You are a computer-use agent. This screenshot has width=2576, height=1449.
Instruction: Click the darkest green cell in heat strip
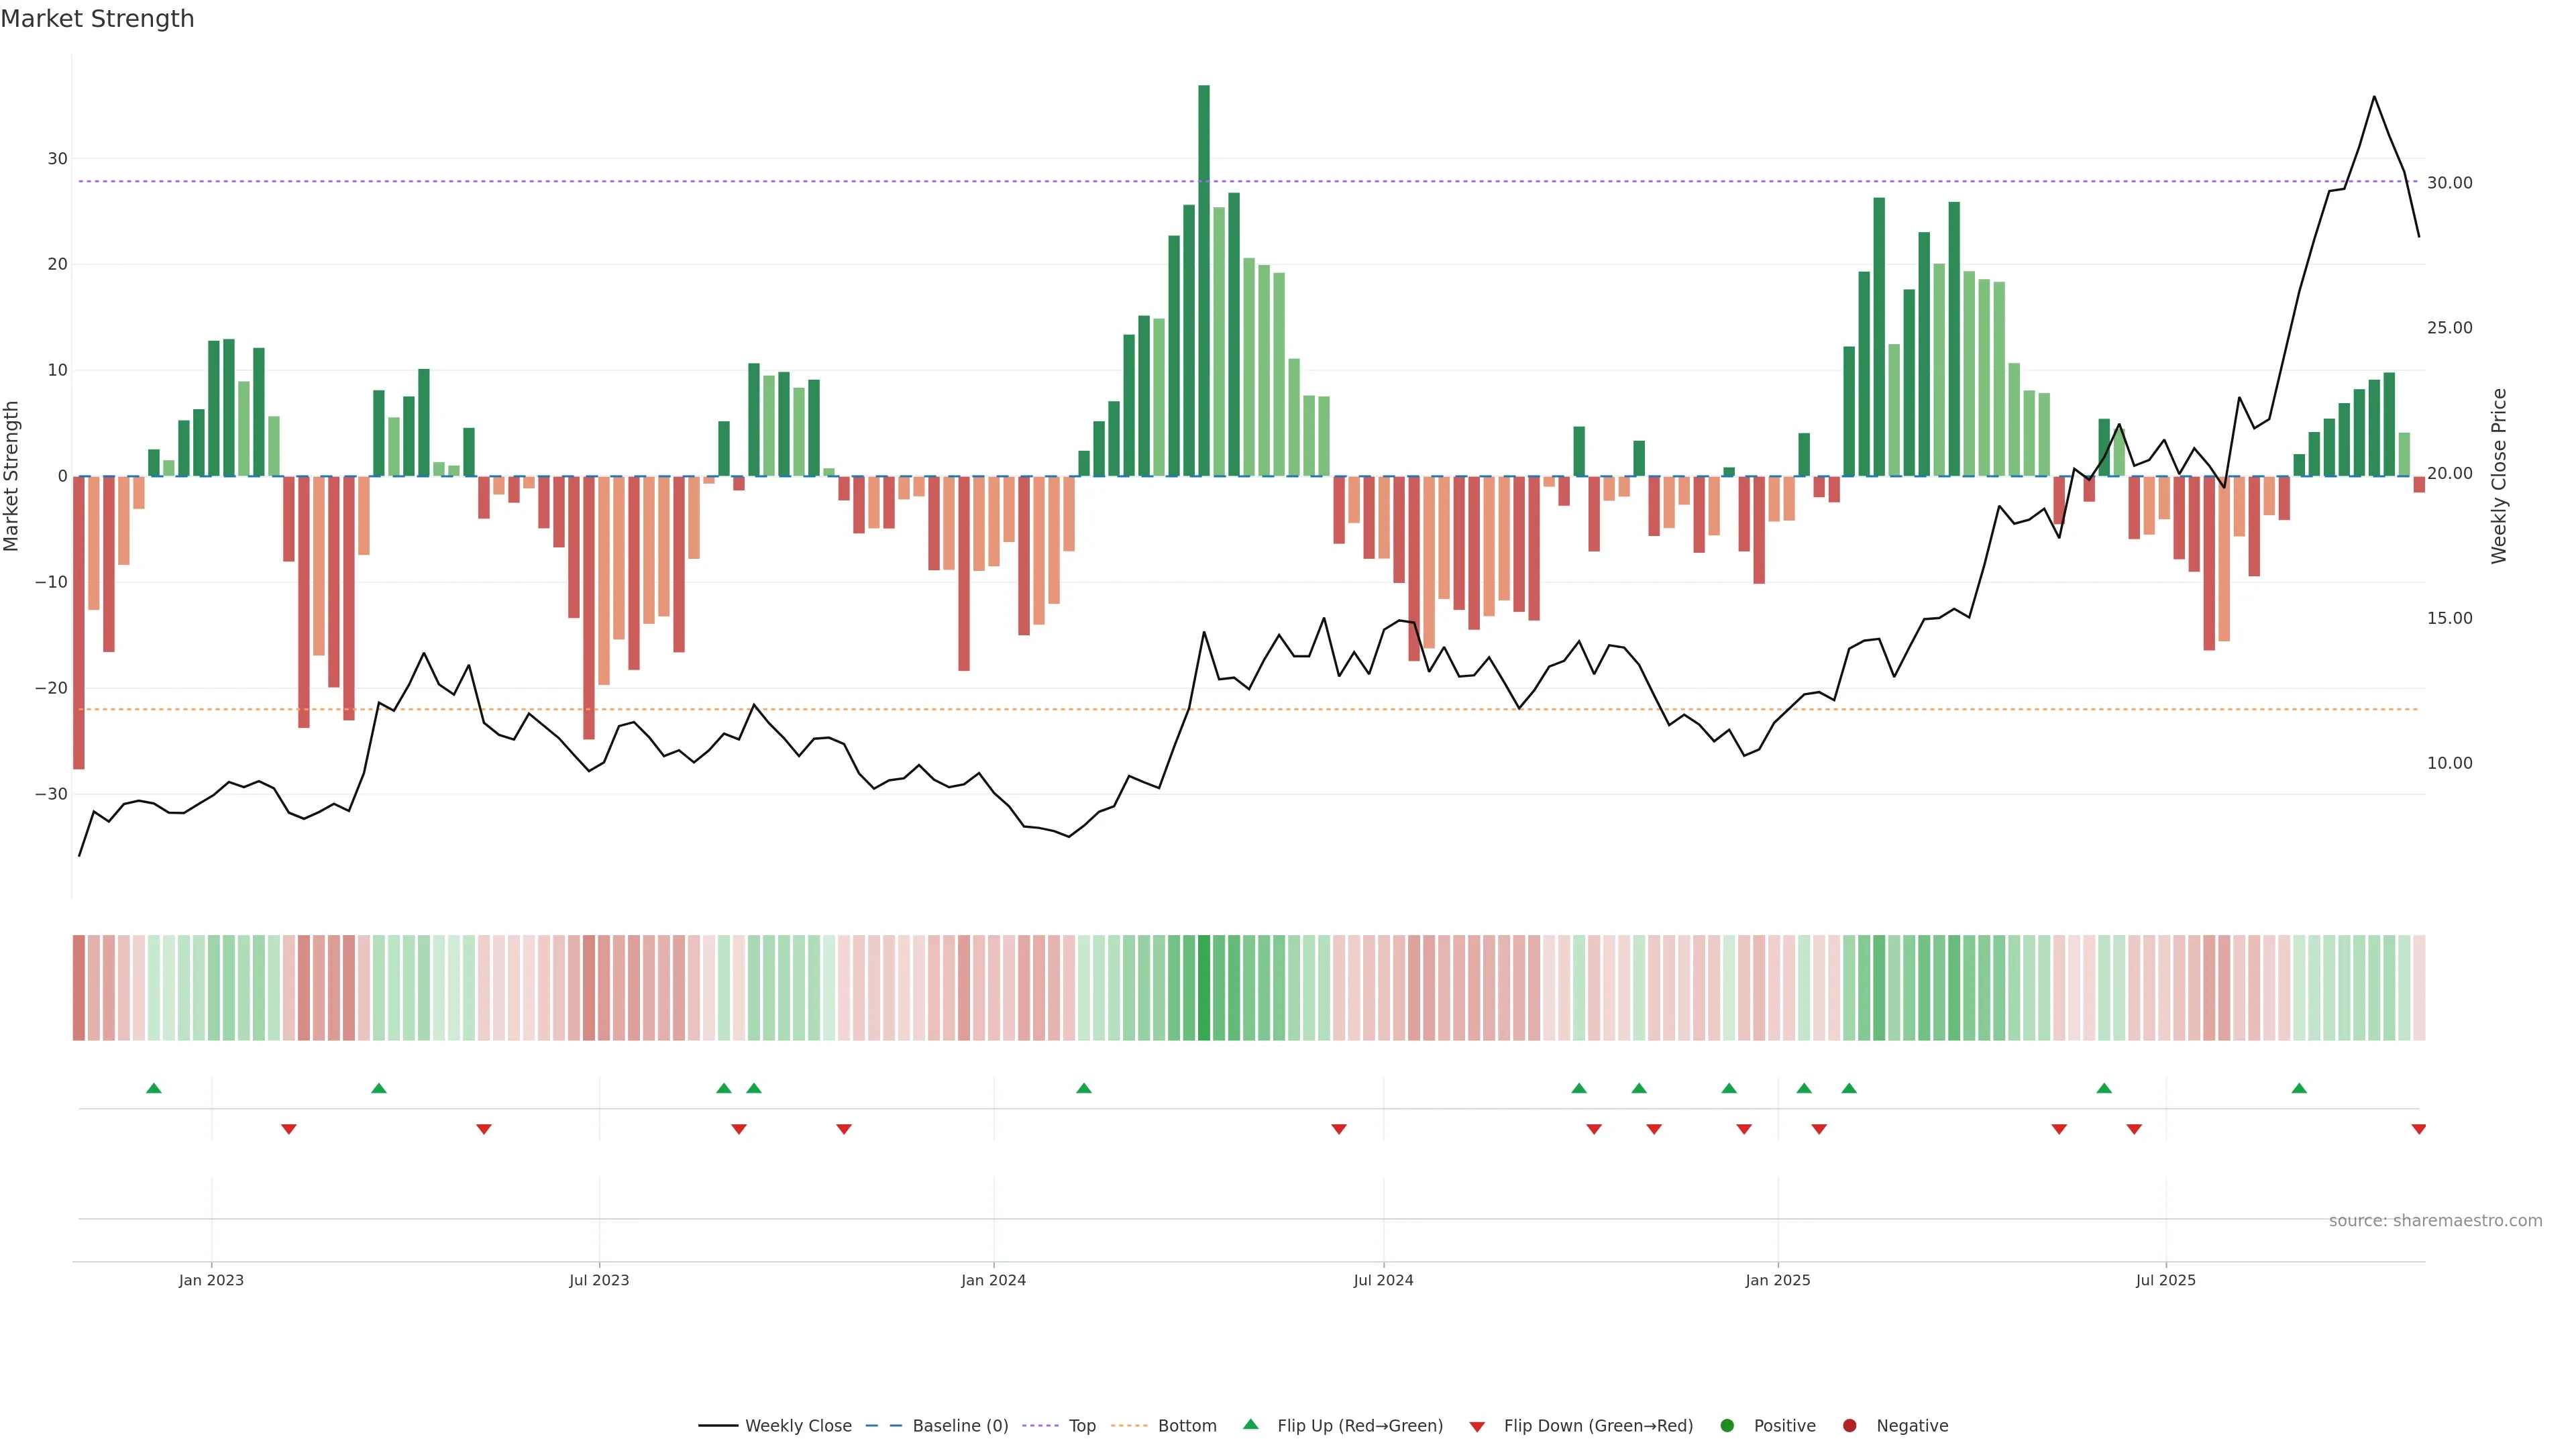1204,988
